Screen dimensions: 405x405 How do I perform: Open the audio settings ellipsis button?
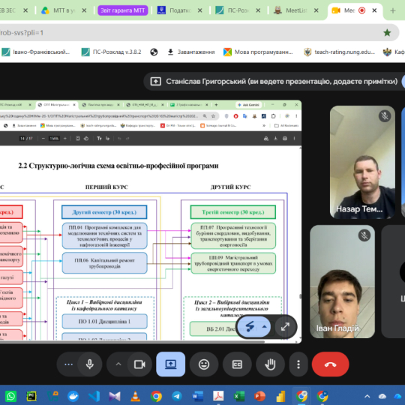tap(68, 364)
